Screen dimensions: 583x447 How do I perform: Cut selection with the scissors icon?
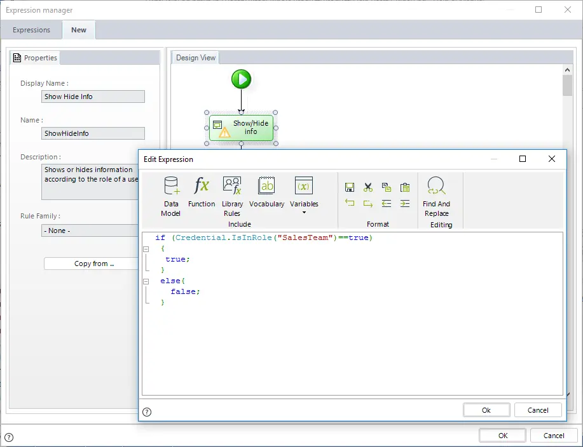tap(368, 187)
